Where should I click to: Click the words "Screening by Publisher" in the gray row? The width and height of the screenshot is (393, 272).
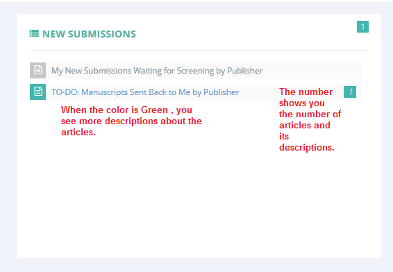[219, 71]
